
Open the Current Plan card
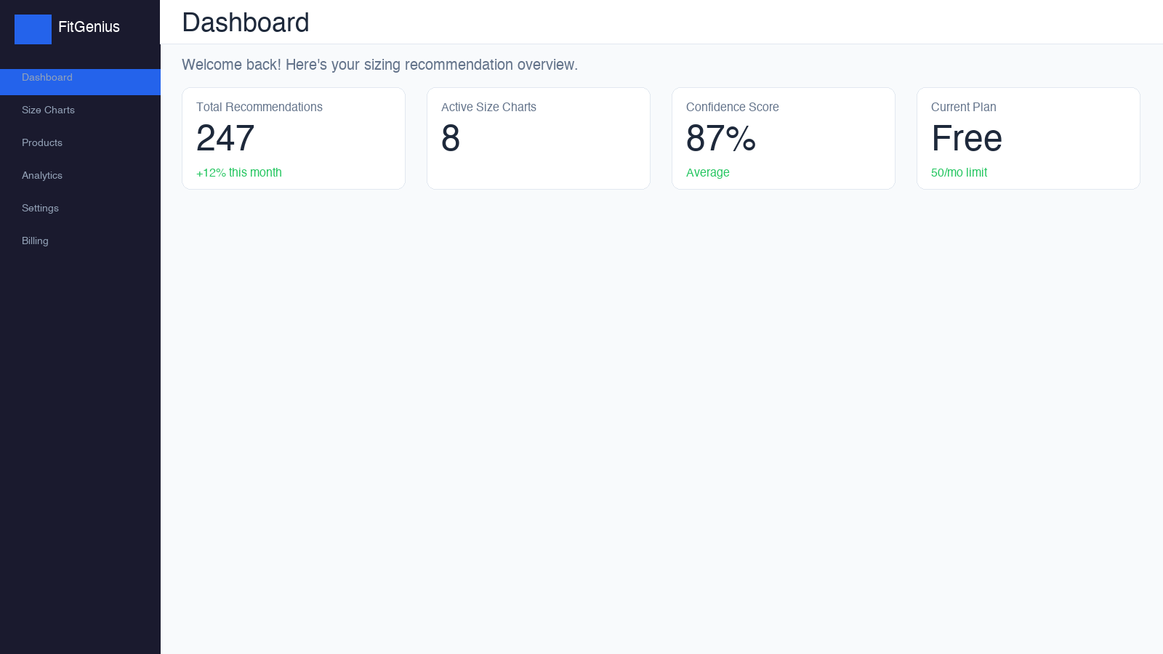[1028, 138]
